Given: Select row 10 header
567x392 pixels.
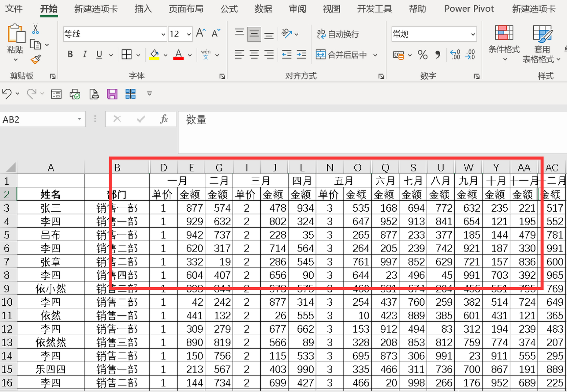Looking at the screenshot, I should pyautogui.click(x=7, y=302).
